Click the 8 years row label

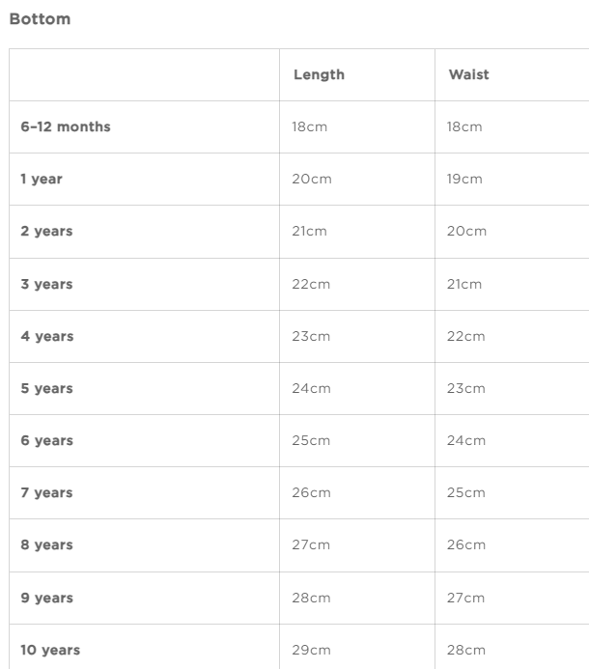pos(46,544)
